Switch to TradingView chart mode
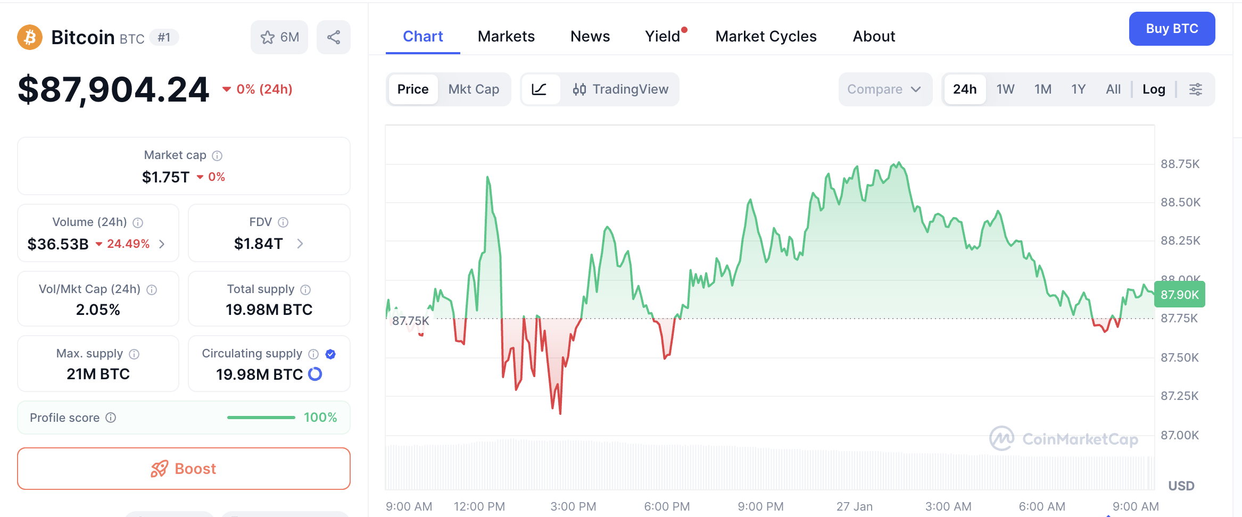Screen dimensions: 1242x517 click(620, 89)
